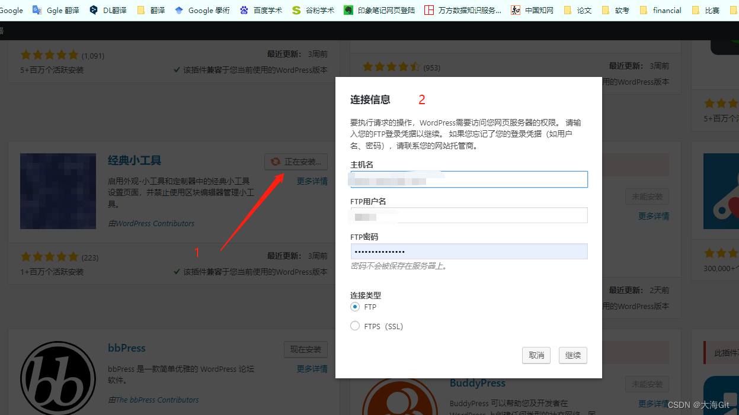Open the WordPress Contributors author link

click(155, 223)
